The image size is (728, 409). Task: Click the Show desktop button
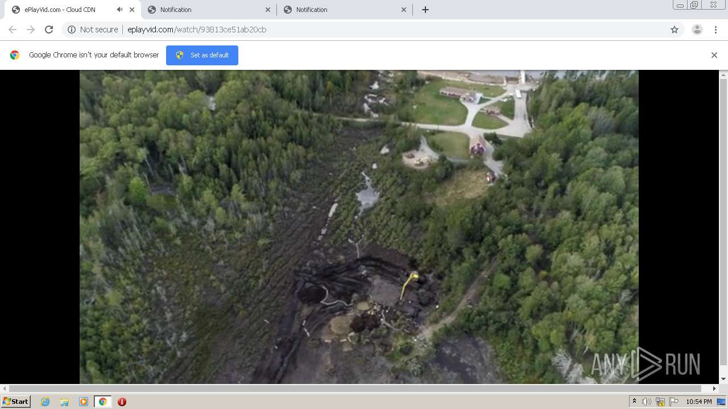click(x=722, y=402)
